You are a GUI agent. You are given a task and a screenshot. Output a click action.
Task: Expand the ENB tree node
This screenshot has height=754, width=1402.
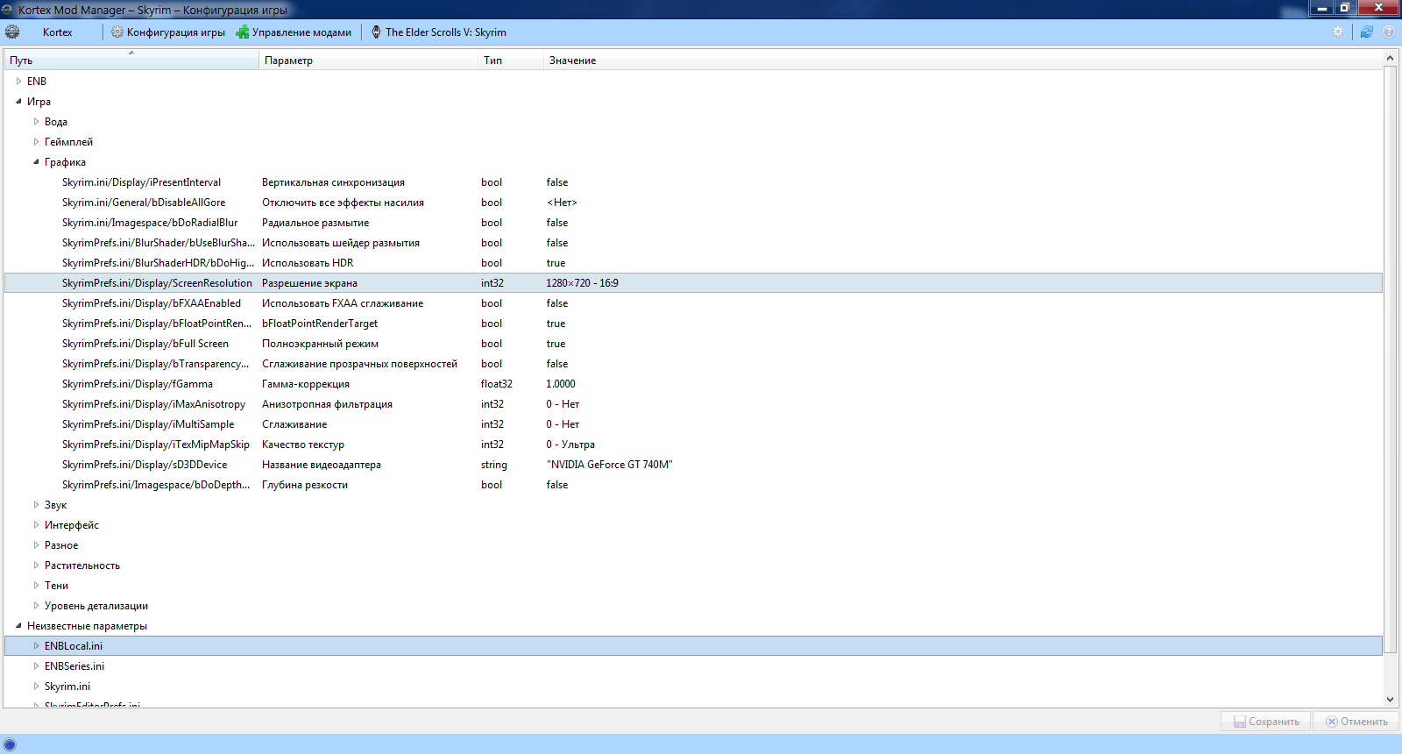coord(18,82)
